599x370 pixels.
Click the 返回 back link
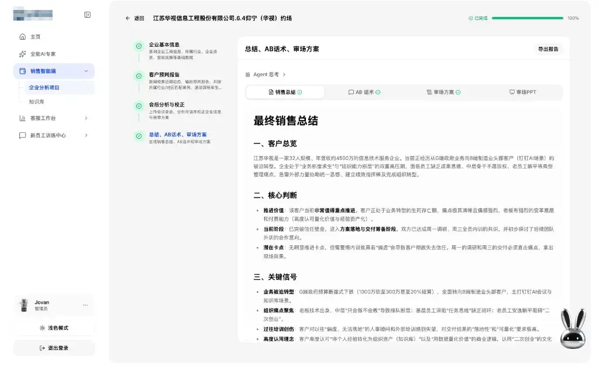click(135, 18)
